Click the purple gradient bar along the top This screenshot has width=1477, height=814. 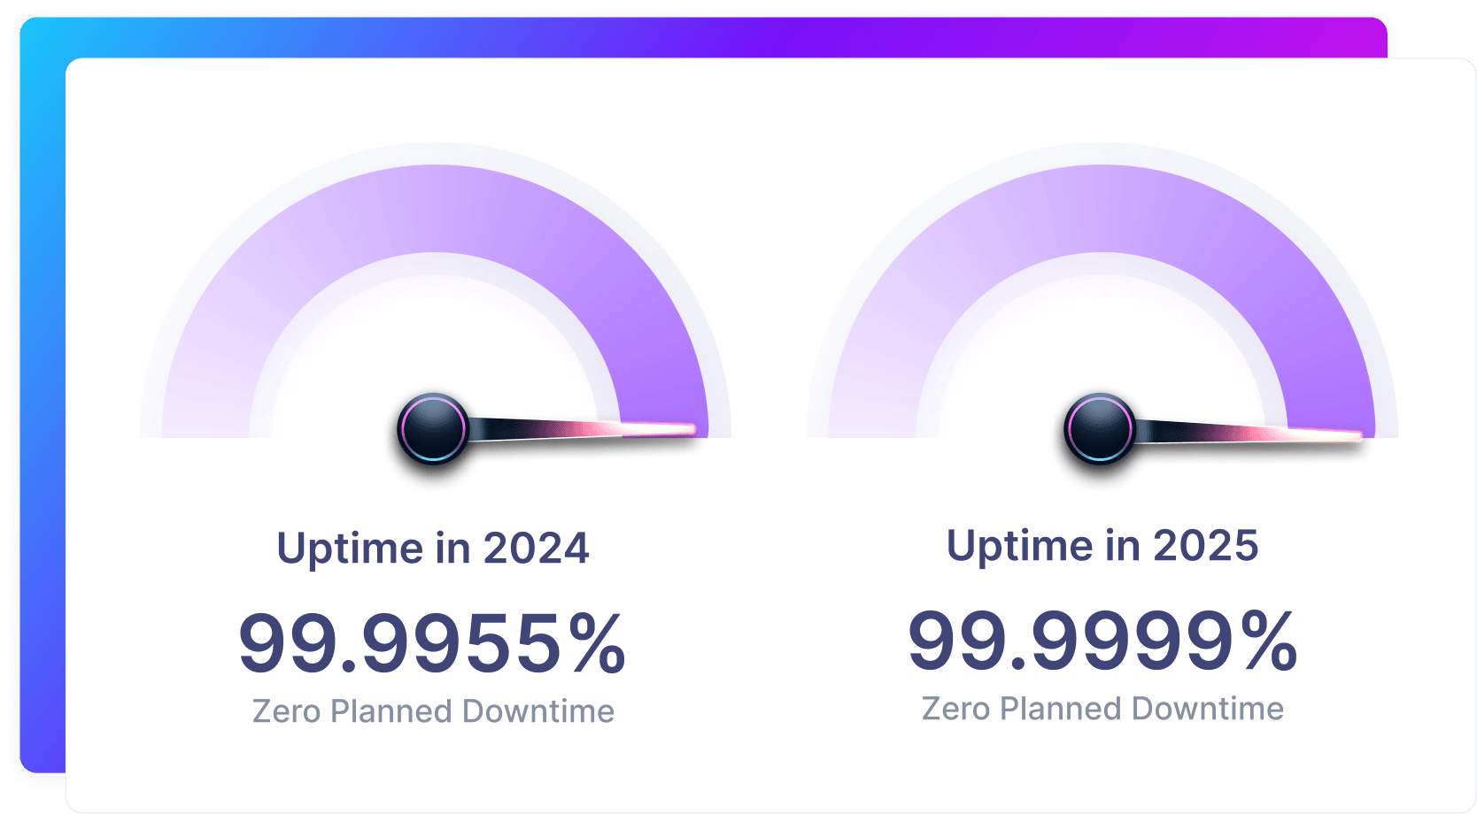coord(708,37)
